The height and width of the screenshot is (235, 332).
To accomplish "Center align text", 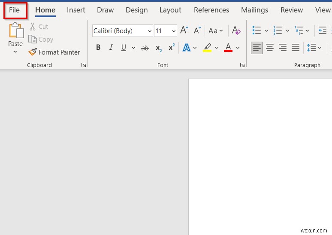I will 270,48.
